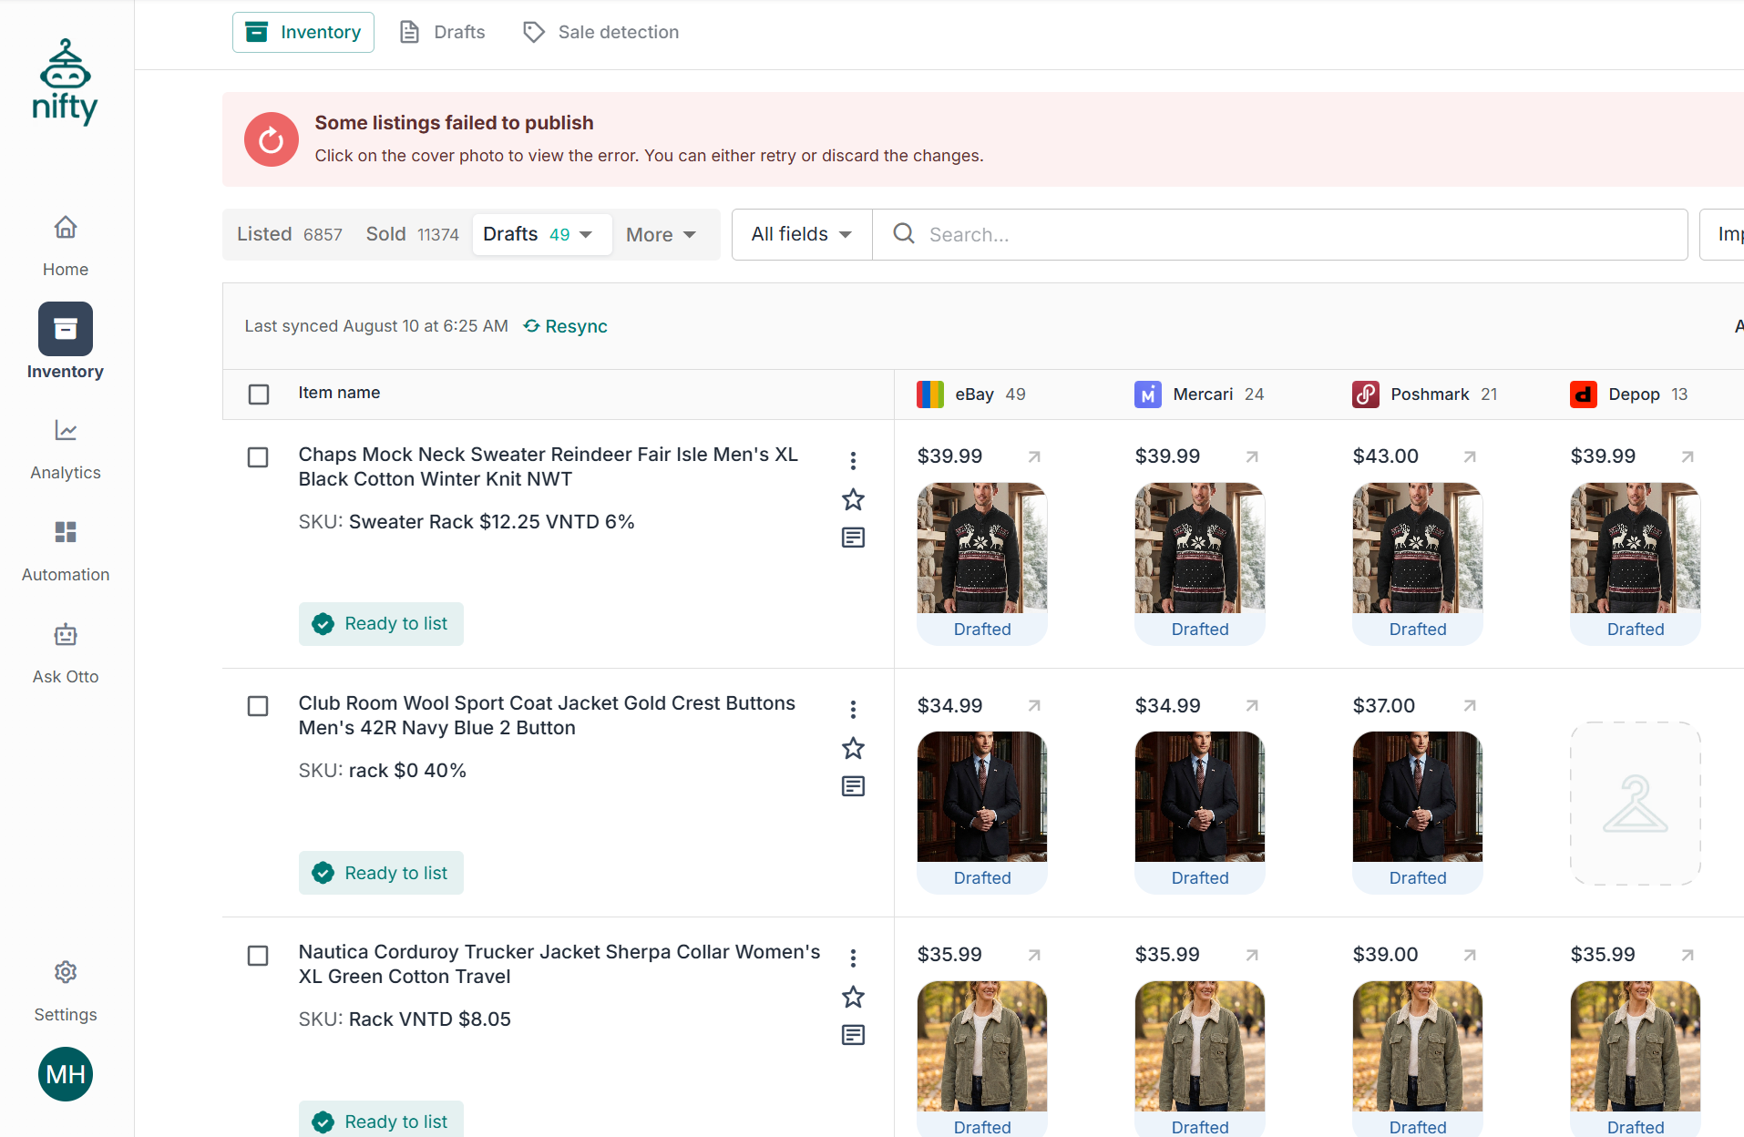
Task: Open Mercari cover photo for Club Room coat
Action: click(1200, 796)
